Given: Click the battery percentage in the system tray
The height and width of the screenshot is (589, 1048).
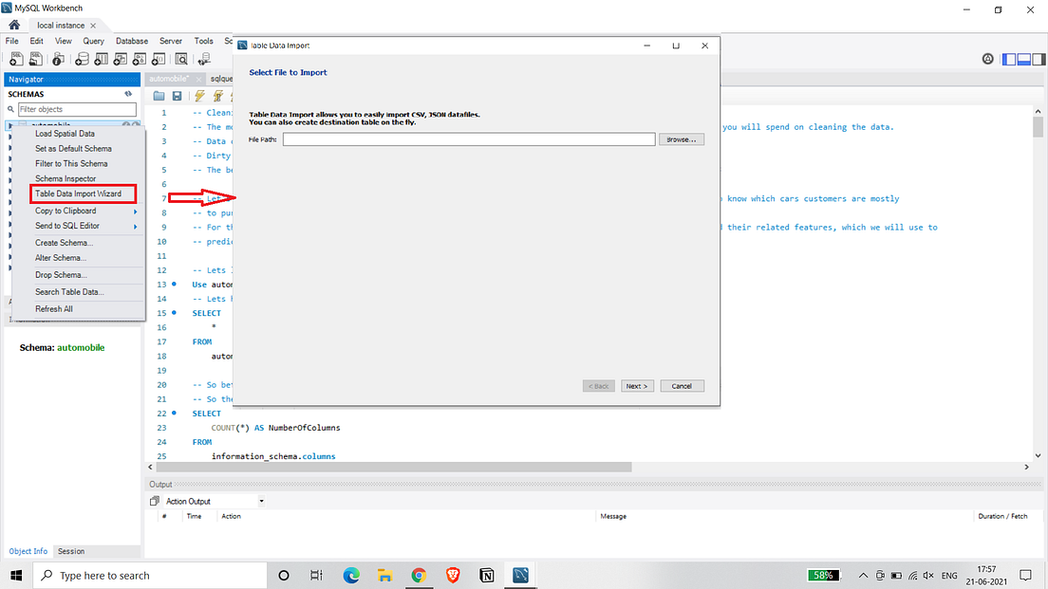Looking at the screenshot, I should (824, 574).
